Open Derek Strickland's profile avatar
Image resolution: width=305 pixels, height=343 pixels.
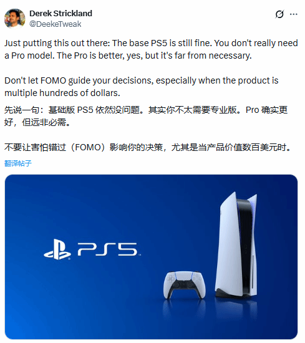(15, 19)
